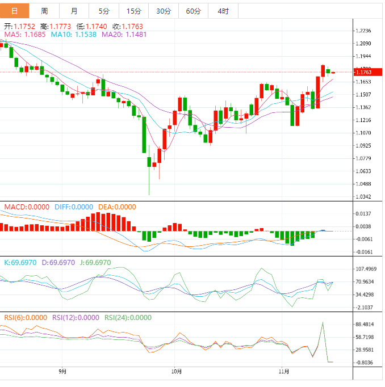Click the RSI(6):0.0000 label

tap(26, 318)
